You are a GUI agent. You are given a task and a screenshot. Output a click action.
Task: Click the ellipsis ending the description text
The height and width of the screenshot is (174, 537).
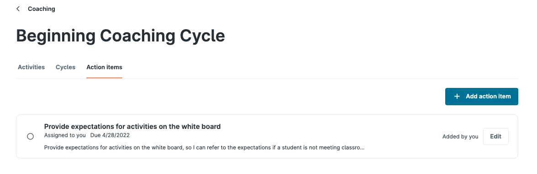363,148
